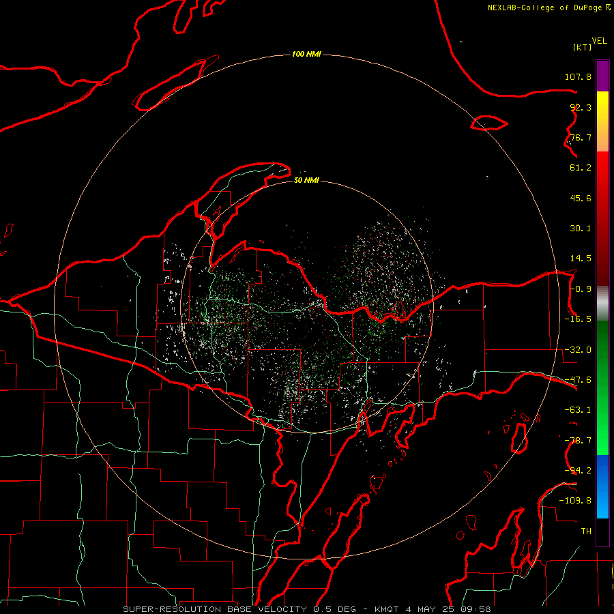Click the yellow-orange band of color bar
614x614 pixels.
[x=602, y=121]
